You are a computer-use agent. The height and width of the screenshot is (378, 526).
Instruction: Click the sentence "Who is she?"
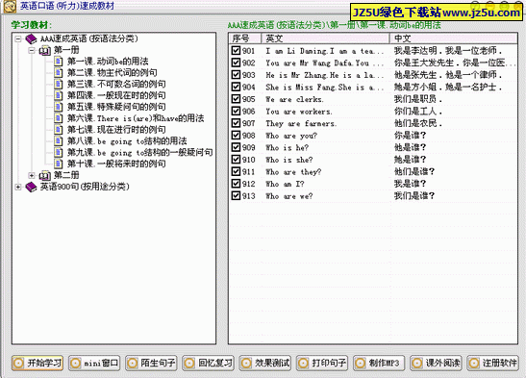tap(289, 160)
